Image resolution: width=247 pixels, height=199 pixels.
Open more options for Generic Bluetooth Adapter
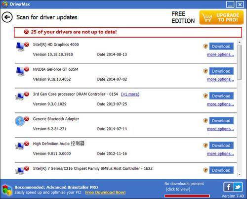pyautogui.click(x=220, y=129)
